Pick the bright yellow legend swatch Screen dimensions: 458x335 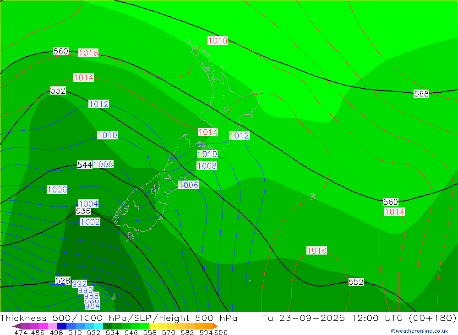click(x=153, y=326)
